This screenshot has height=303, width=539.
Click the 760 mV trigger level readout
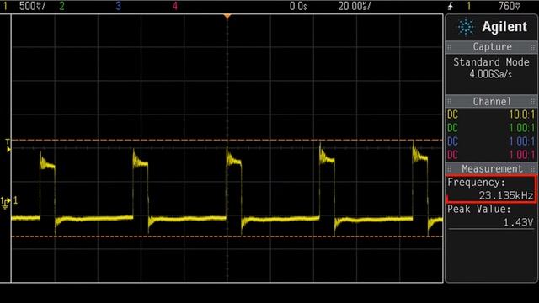509,6
